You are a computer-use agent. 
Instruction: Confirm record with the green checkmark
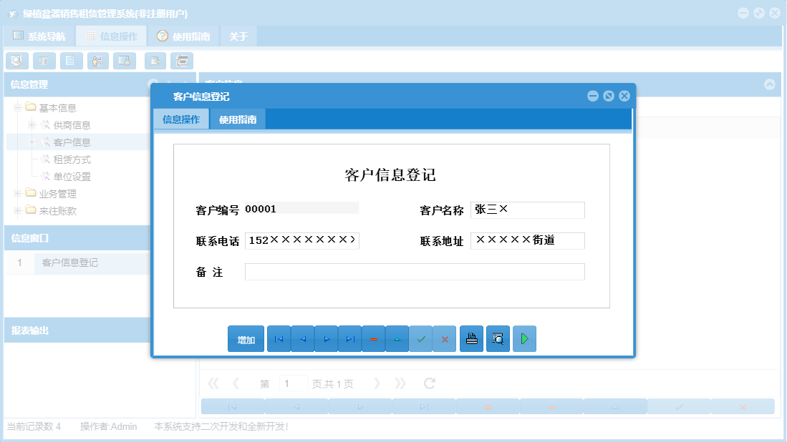coord(421,338)
